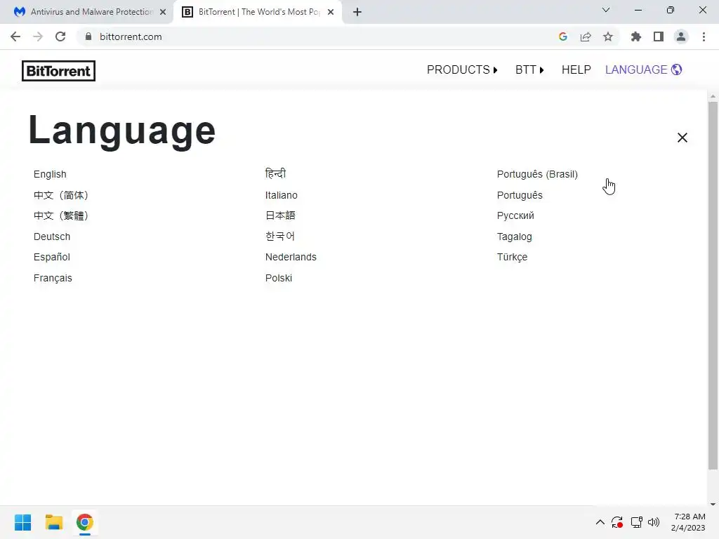719x539 pixels.
Task: Select 한국어 language
Action: pyautogui.click(x=279, y=237)
